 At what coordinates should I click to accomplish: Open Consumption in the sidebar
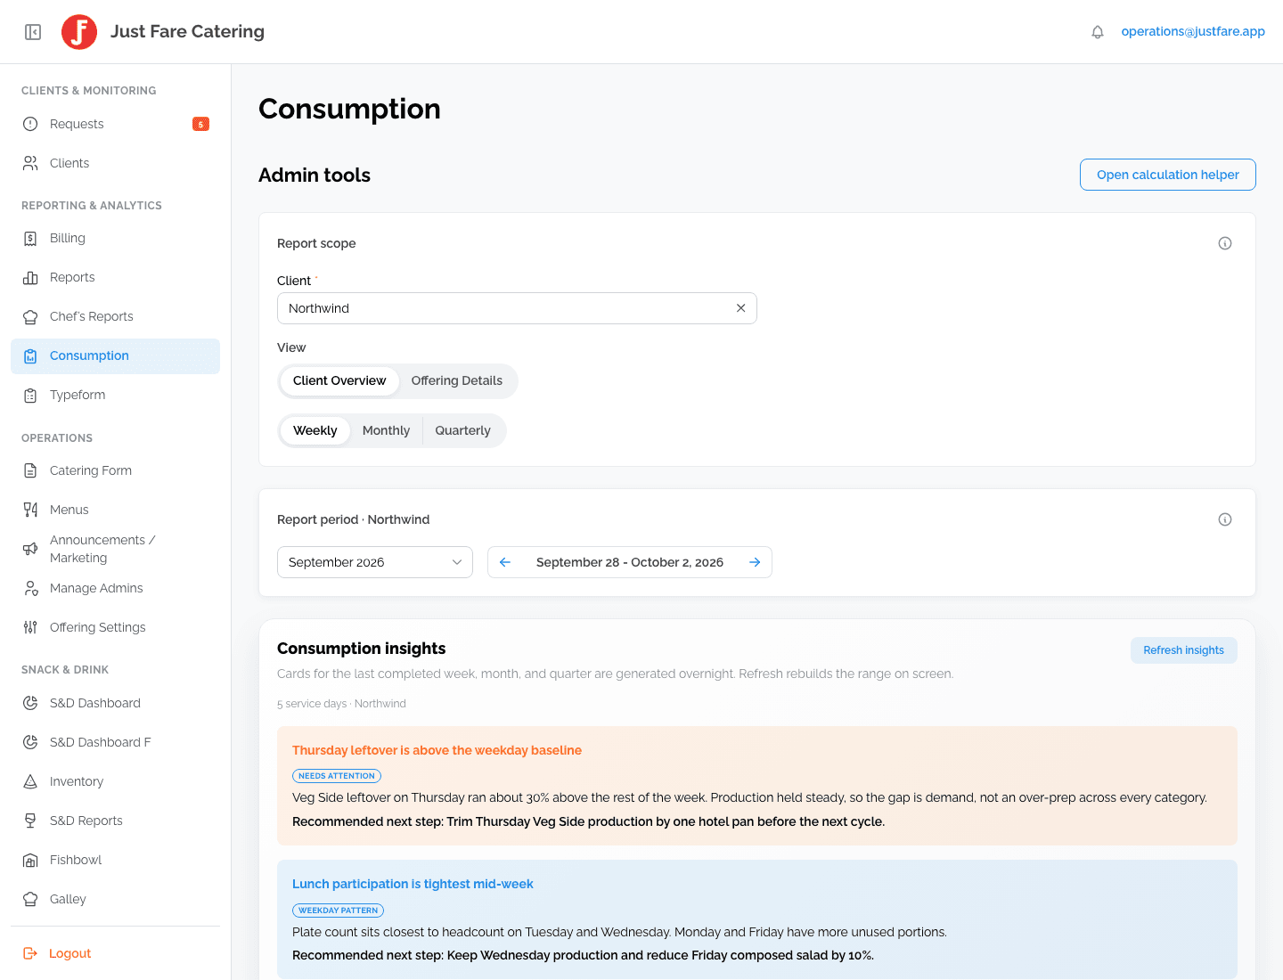pos(115,356)
